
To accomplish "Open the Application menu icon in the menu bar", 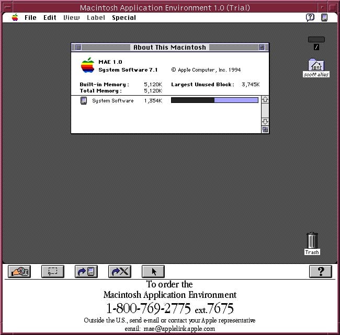I will click(x=324, y=17).
